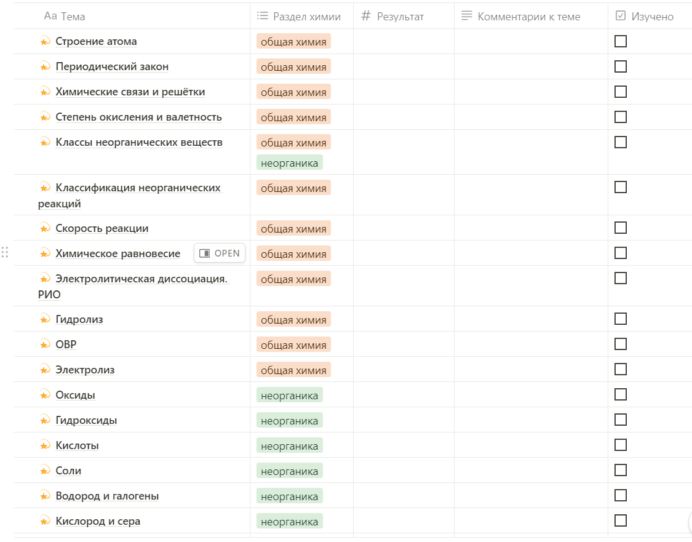
Task: Click the drag handle beside Химическое равновесие
Action: tap(5, 252)
